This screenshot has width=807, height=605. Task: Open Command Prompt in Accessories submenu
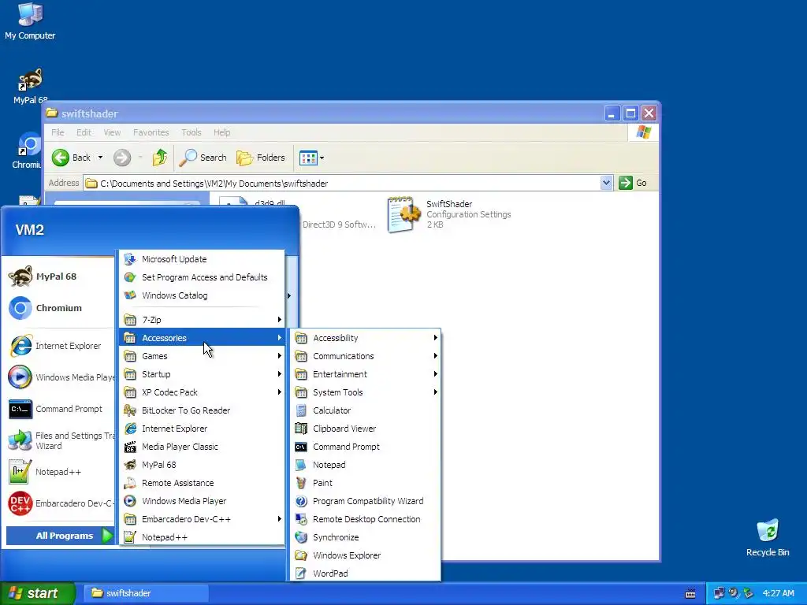(x=366, y=447)
